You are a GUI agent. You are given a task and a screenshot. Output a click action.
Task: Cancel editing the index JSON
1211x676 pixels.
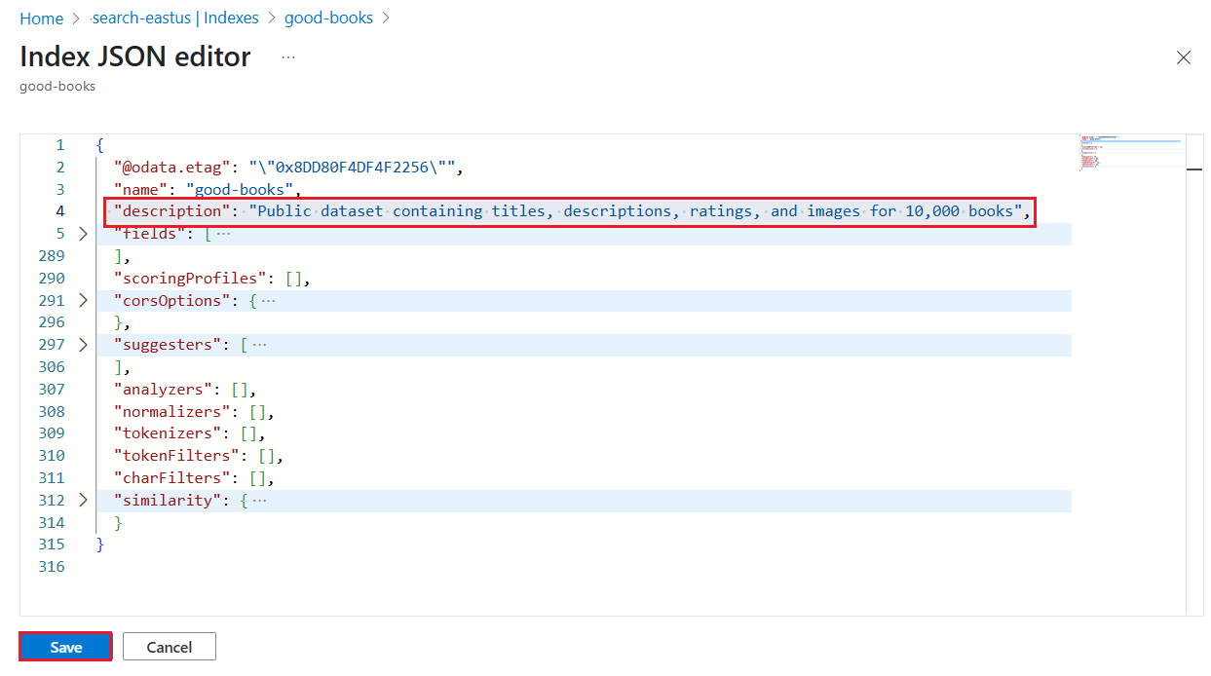click(170, 646)
